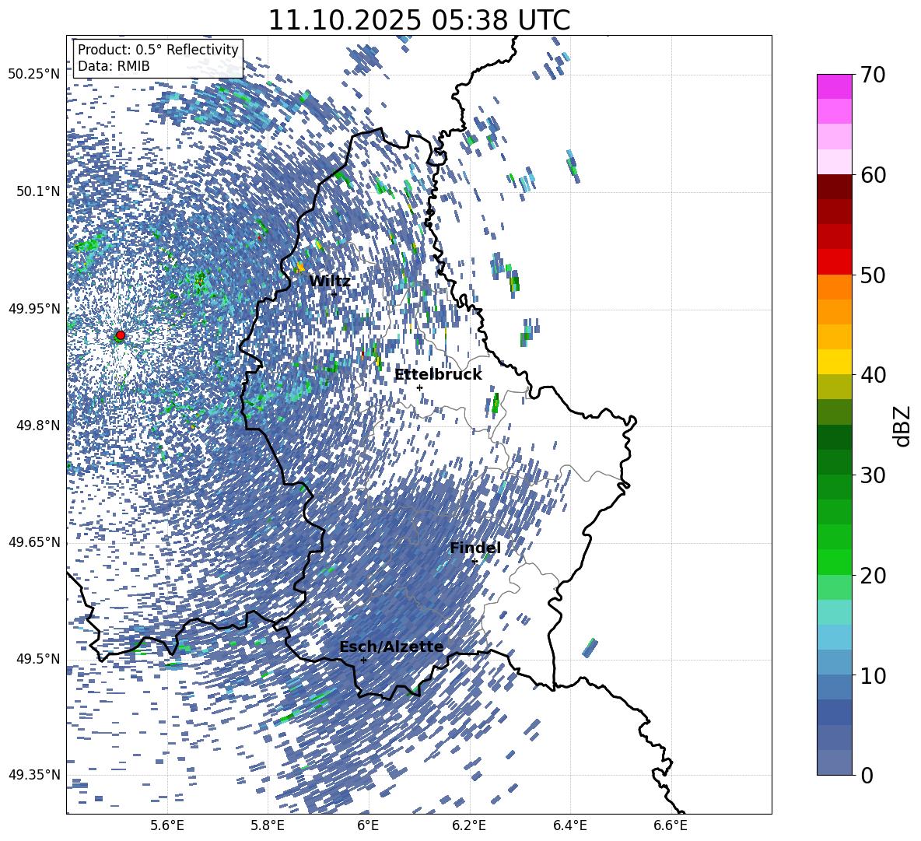The image size is (921, 841).
Task: Click the dBZ colorbar axis label
Action: point(902,426)
